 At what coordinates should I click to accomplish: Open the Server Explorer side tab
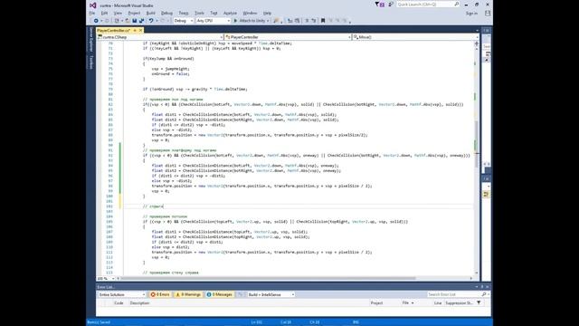coord(90,40)
